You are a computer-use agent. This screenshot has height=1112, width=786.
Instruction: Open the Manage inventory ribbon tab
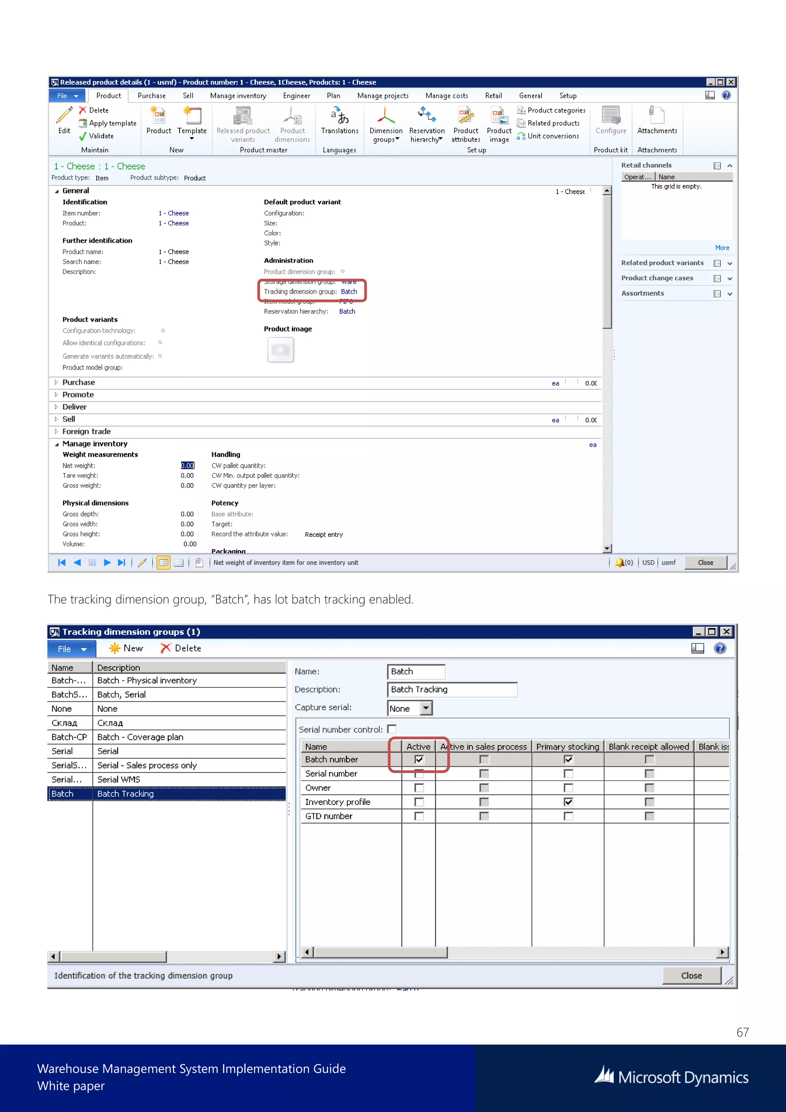[238, 95]
